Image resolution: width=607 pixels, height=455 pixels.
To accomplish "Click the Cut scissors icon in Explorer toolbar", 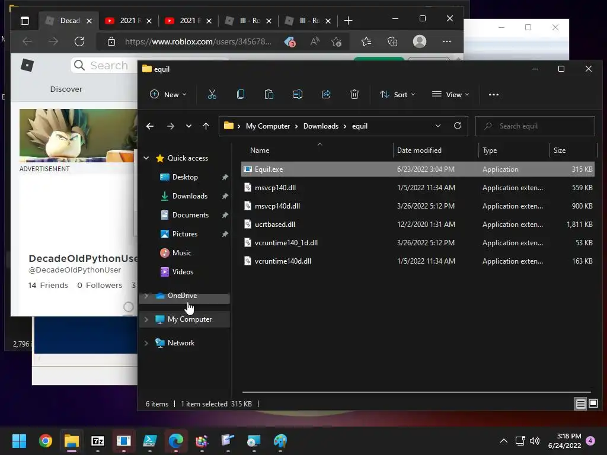I will click(x=212, y=94).
